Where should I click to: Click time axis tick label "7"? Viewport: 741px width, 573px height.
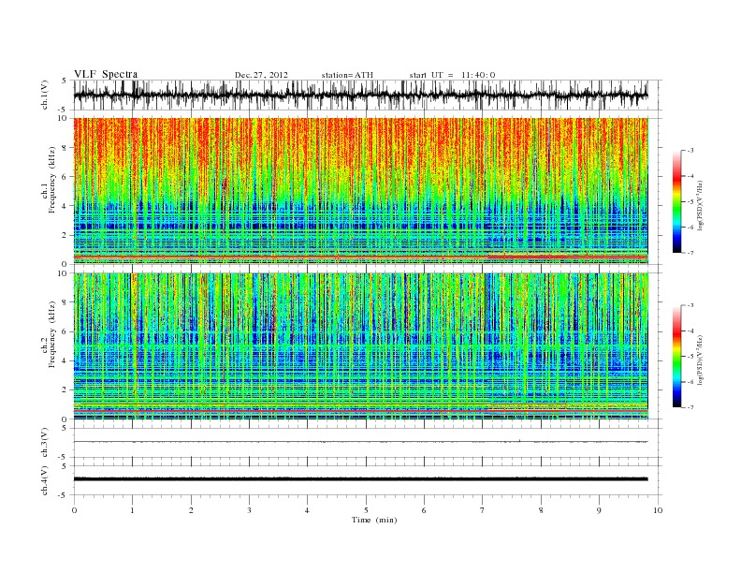[483, 510]
